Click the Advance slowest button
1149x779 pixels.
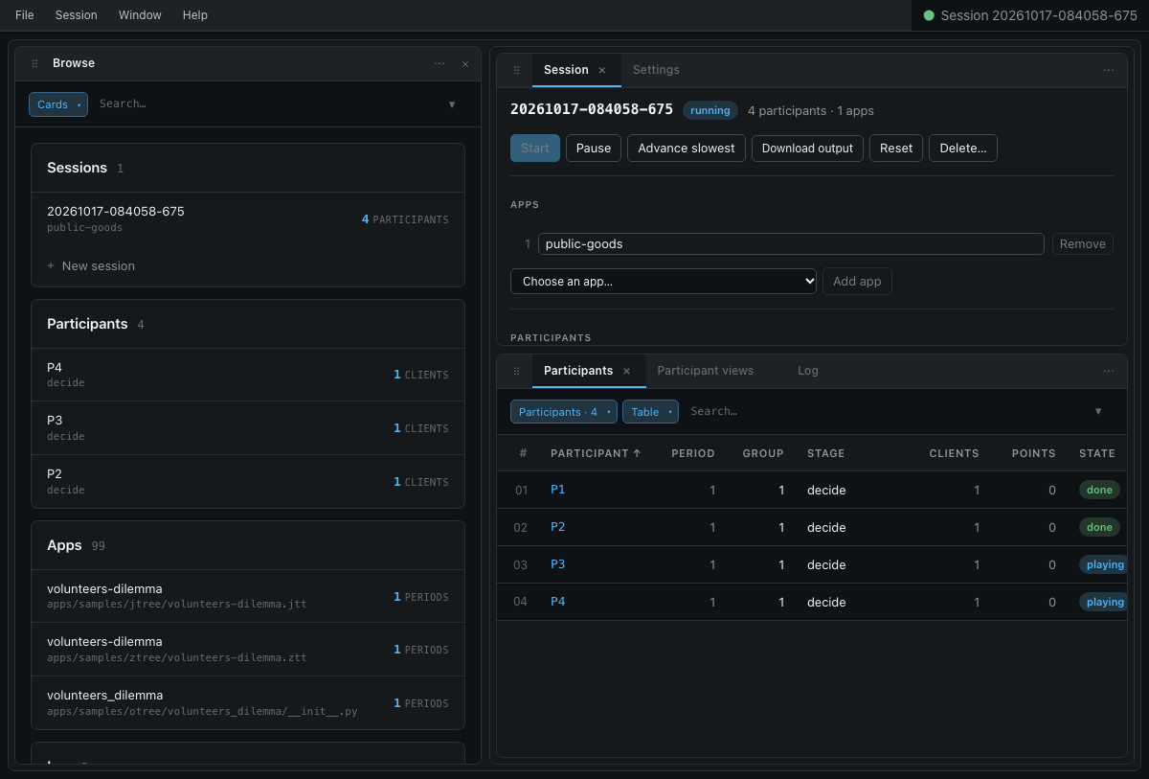[x=687, y=148]
